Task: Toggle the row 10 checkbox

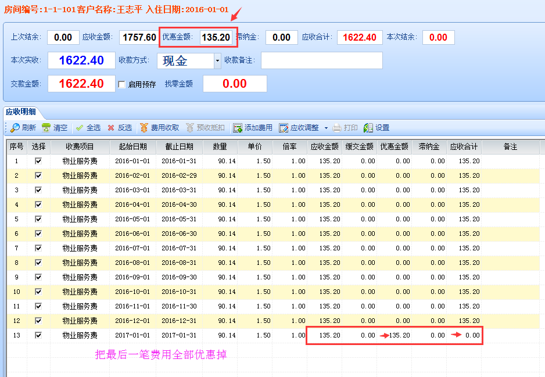Action: pos(38,292)
